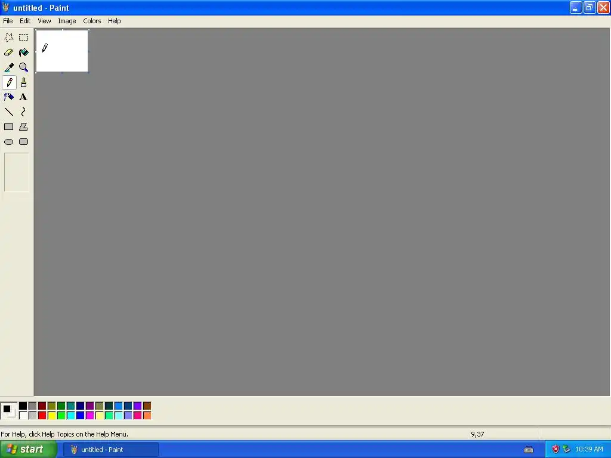The height and width of the screenshot is (458, 611).
Task: Select the Polygon tool
Action: point(24,127)
